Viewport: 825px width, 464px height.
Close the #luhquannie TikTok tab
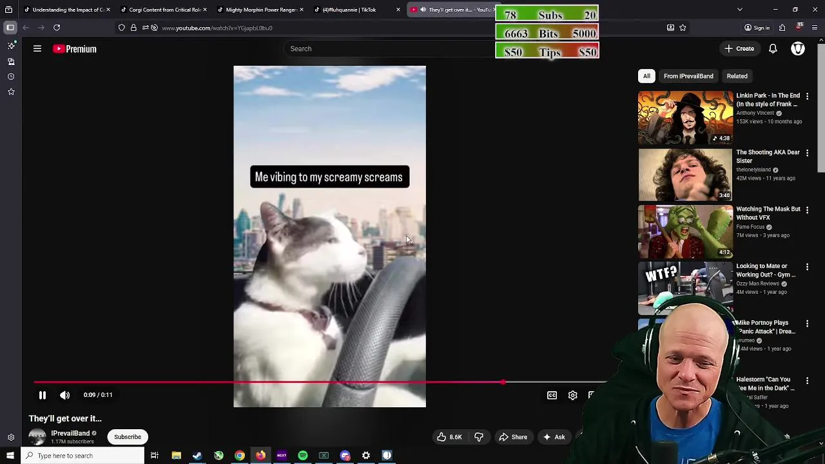tap(398, 10)
